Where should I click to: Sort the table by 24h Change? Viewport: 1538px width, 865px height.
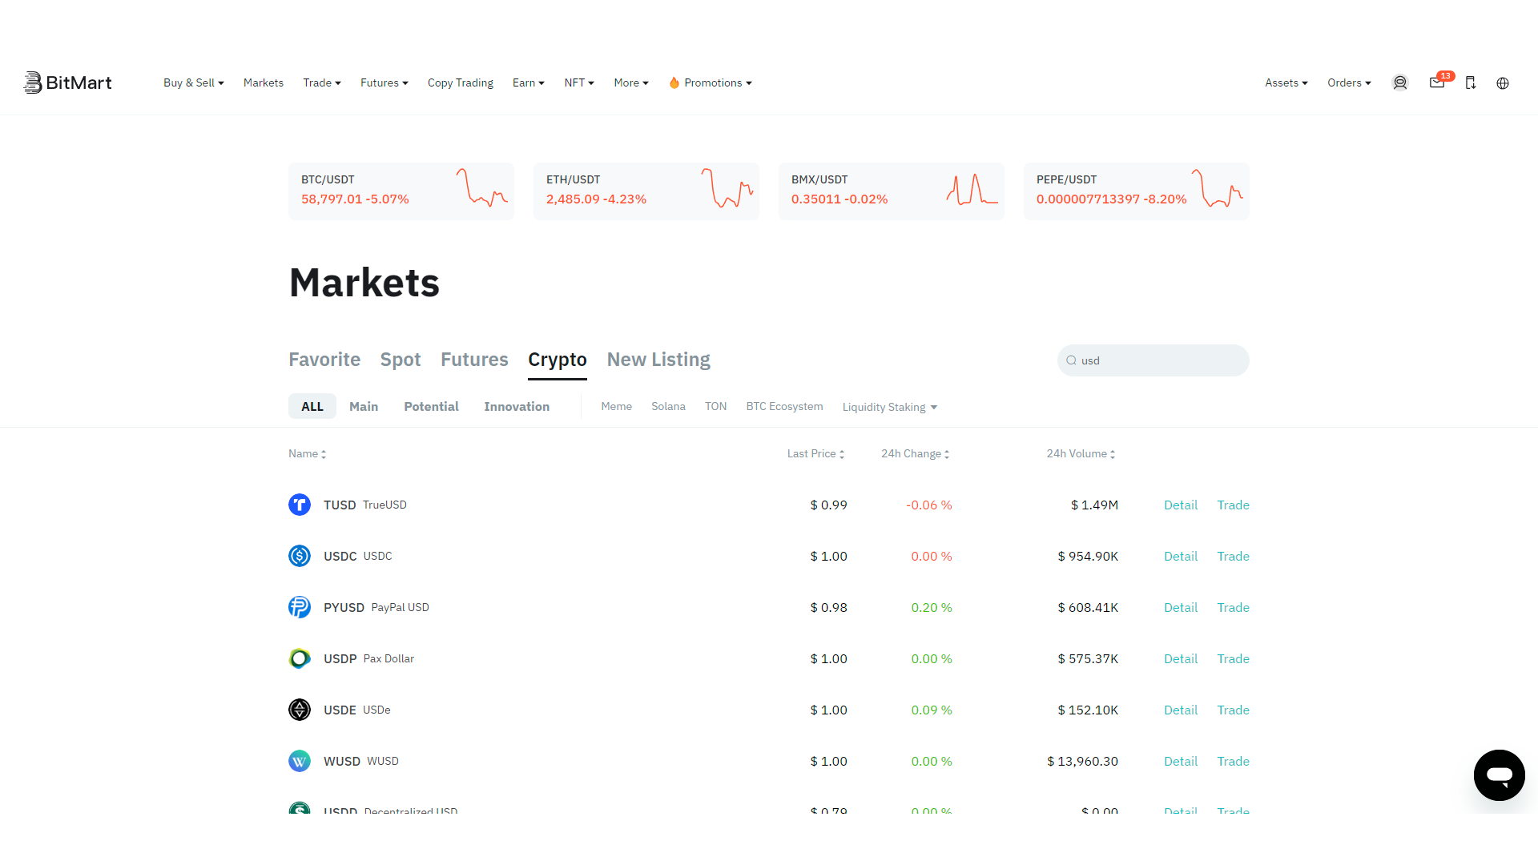[x=916, y=453]
